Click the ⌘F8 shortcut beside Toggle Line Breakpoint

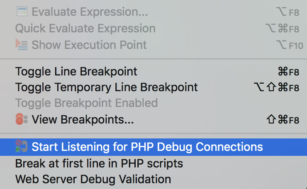point(288,72)
